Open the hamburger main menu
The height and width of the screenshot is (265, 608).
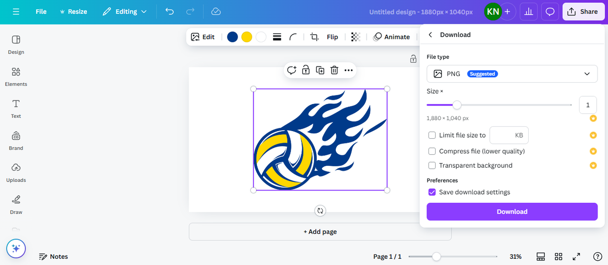click(x=16, y=11)
